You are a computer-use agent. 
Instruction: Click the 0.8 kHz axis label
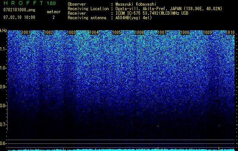[3, 106]
